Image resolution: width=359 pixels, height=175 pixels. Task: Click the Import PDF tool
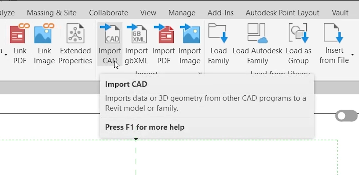tap(163, 44)
